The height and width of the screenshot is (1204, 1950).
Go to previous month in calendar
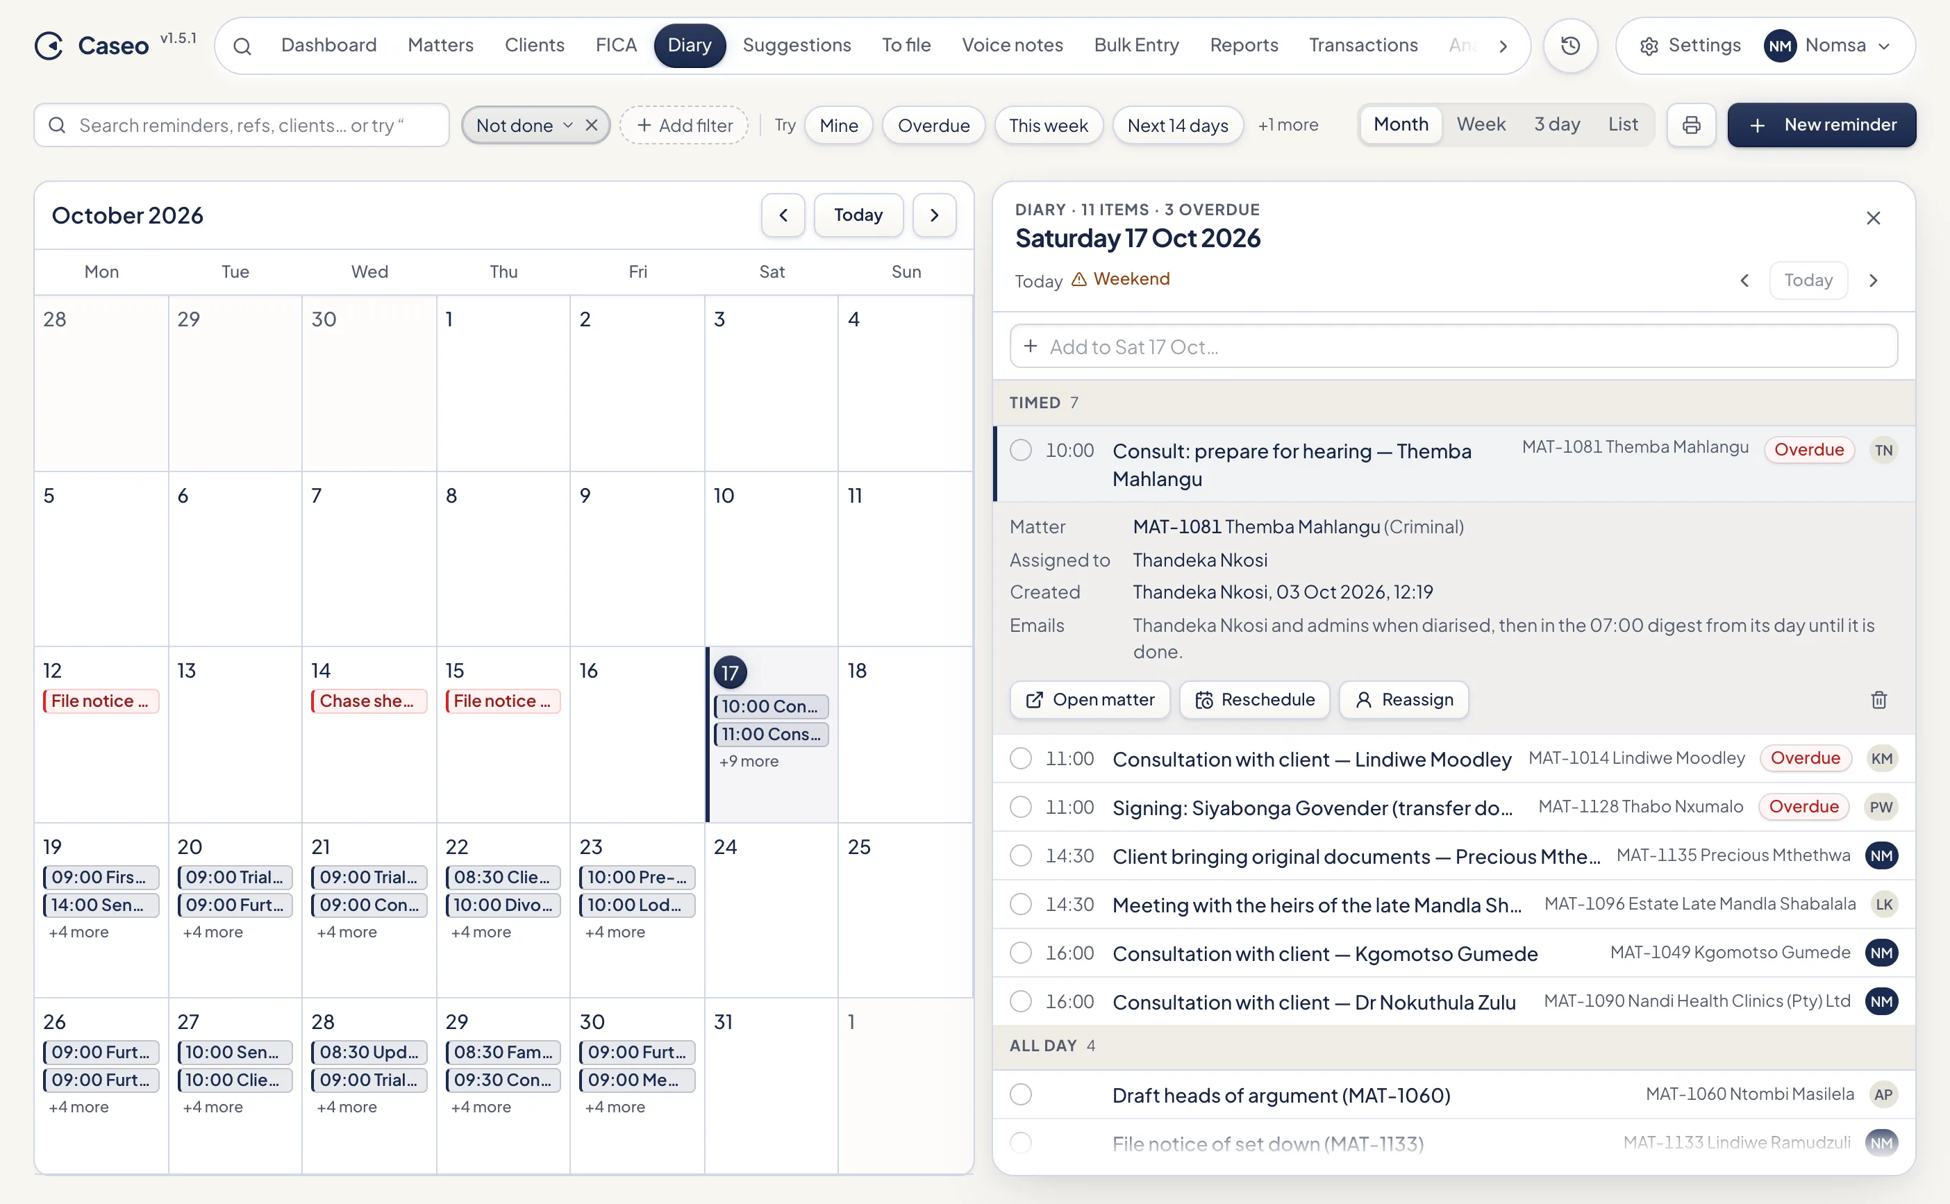[783, 215]
